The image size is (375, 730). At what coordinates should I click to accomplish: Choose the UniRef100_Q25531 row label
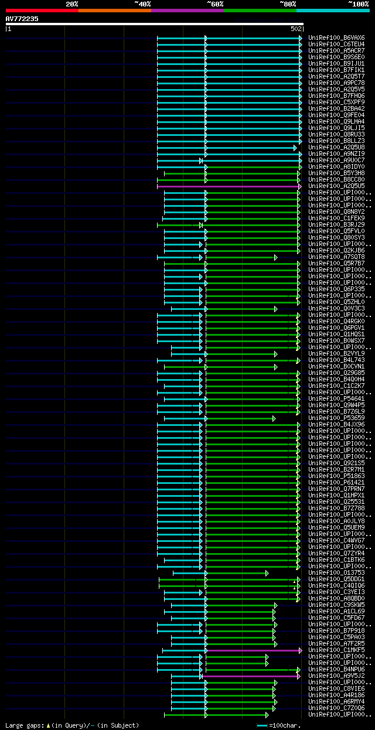(x=336, y=502)
